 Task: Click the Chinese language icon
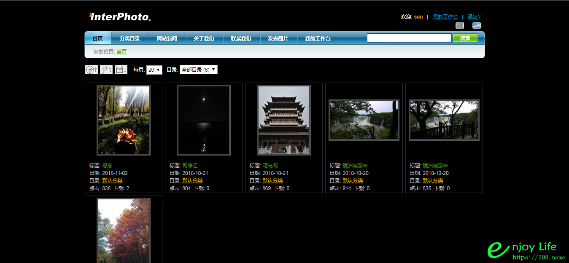(x=459, y=25)
